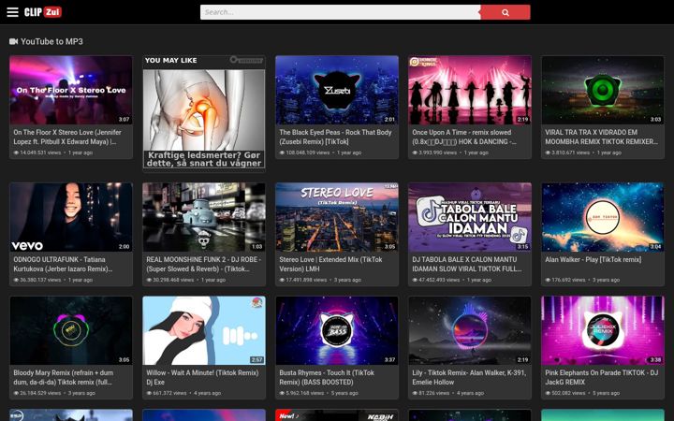Click the 81.226 views count
The image size is (674, 421).
point(434,393)
